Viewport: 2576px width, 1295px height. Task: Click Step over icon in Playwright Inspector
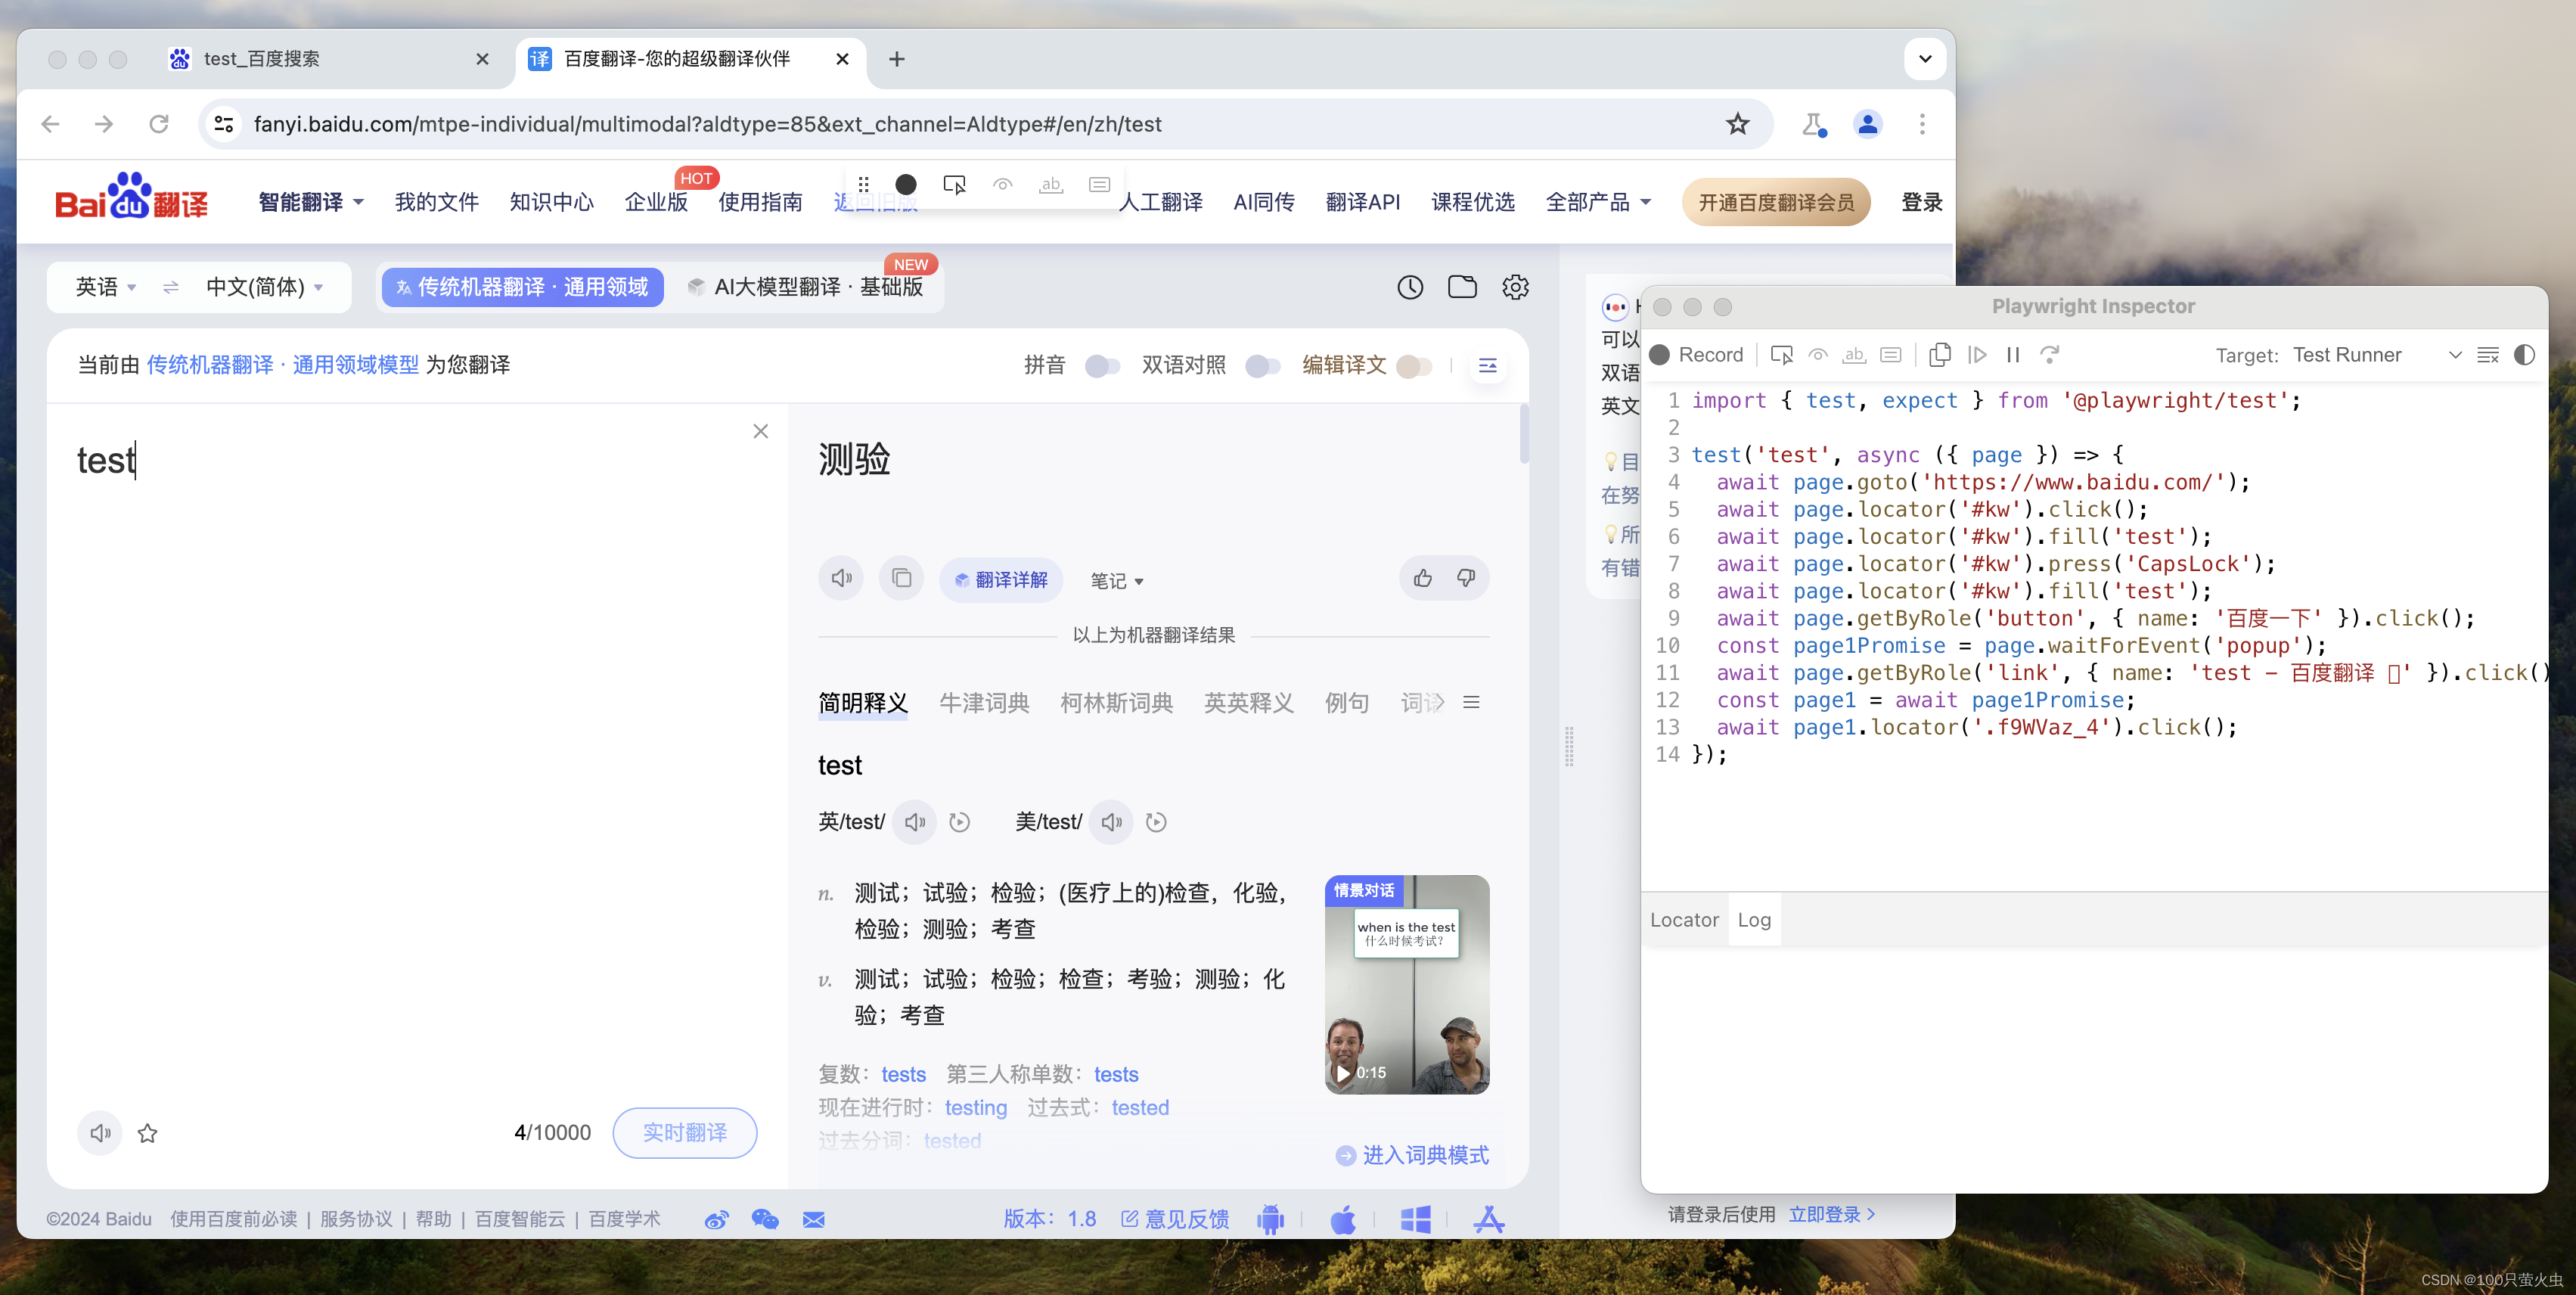[x=2049, y=355]
